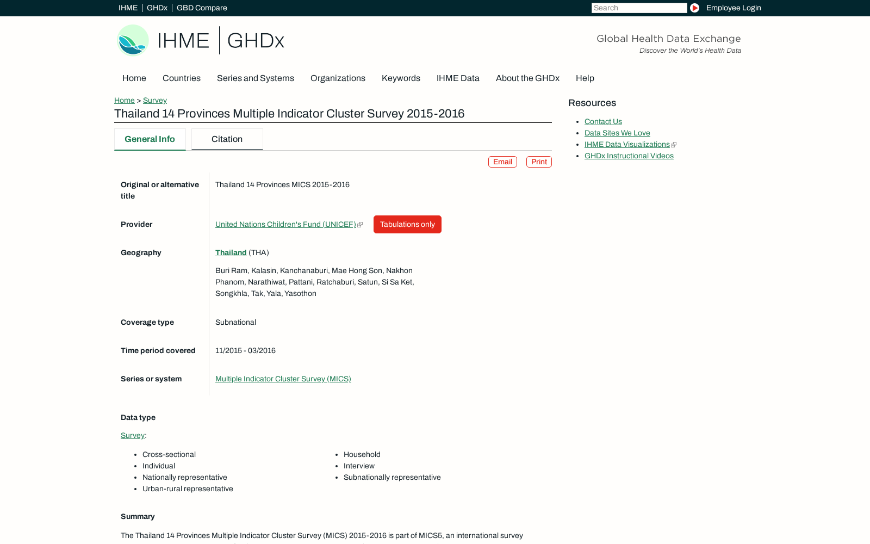
Task: Open the Keywords menu item
Action: [x=401, y=78]
